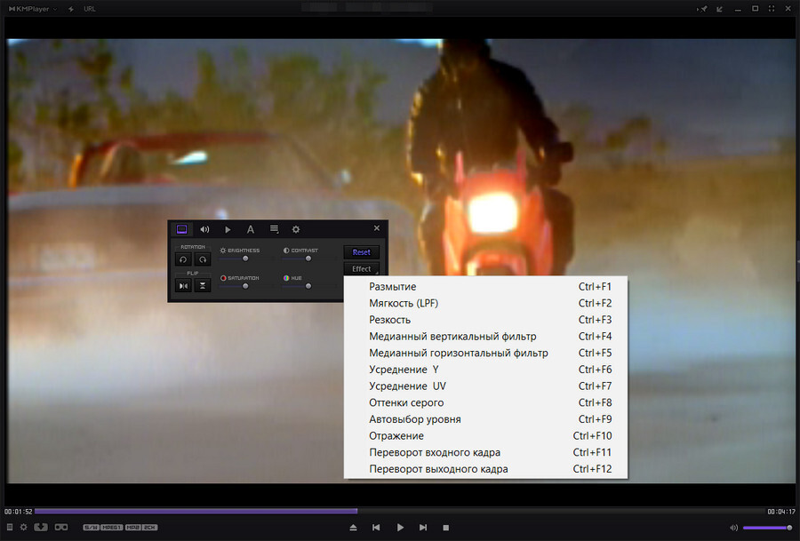Apply Оттенки серого effect
This screenshot has height=541, width=800.
tap(485, 402)
